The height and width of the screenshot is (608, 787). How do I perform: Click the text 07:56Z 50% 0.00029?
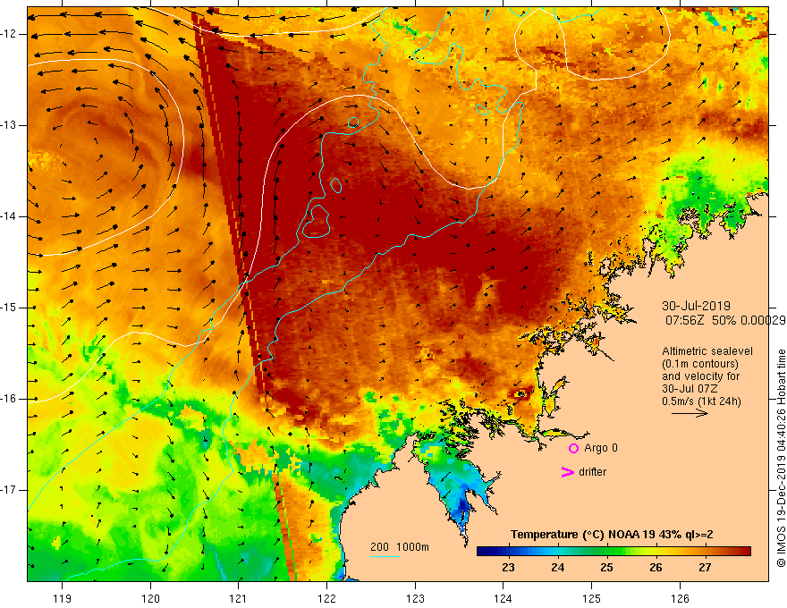(725, 320)
